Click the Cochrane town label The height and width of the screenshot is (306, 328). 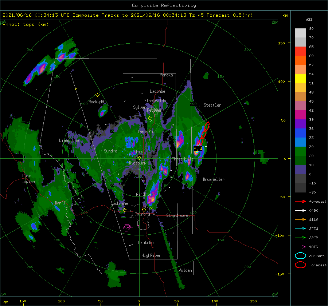coord(119,203)
